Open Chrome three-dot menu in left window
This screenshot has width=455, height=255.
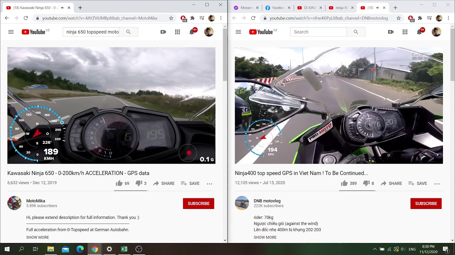point(221,18)
